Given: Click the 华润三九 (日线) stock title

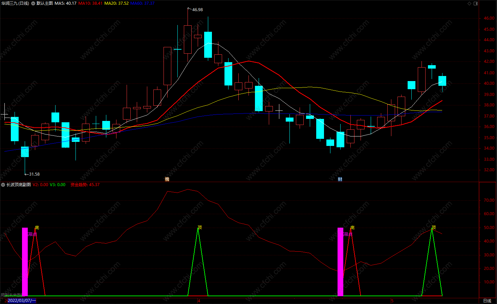Looking at the screenshot, I should (15, 3).
